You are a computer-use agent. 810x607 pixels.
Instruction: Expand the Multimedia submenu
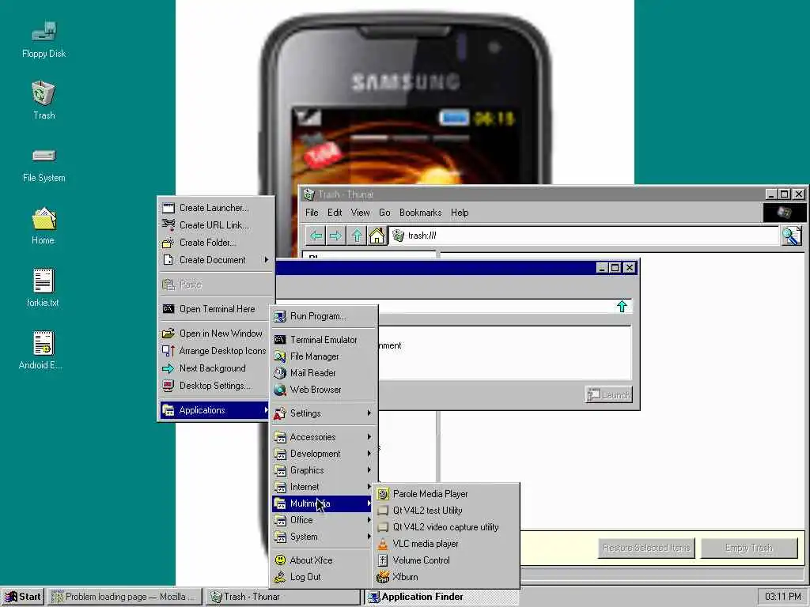(324, 503)
